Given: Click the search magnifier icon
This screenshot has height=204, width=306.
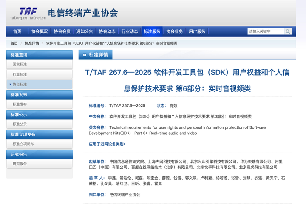Looking at the screenshot, I should point(288,31).
